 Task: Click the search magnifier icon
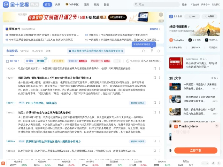point(136,5)
